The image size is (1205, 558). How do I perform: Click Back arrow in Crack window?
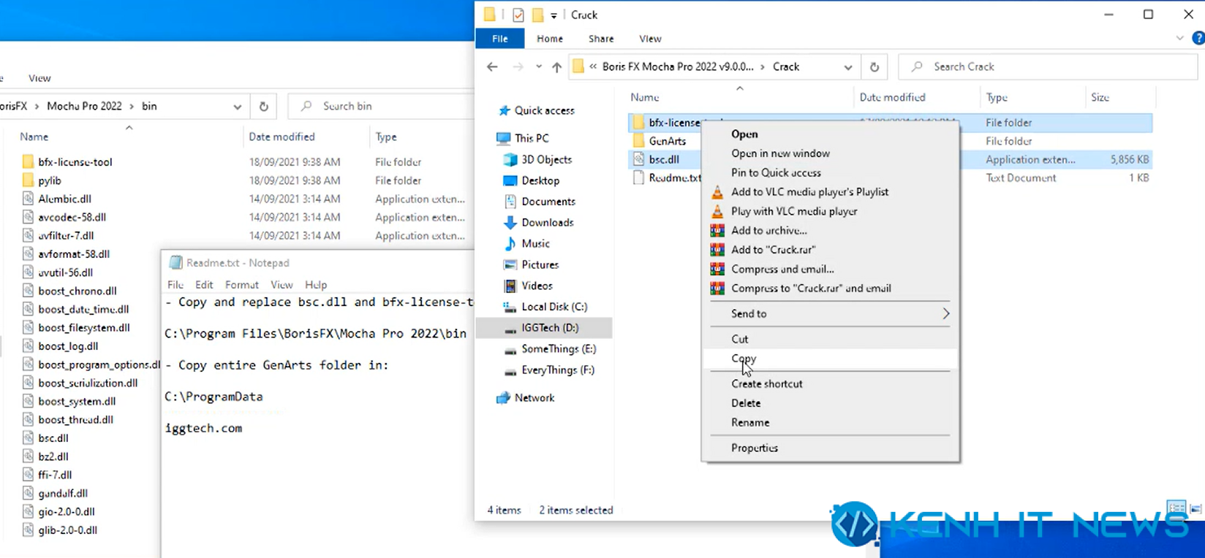492,66
